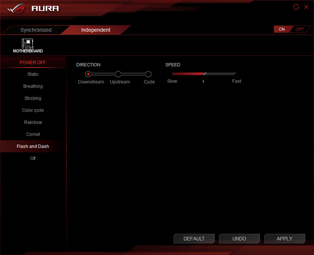Screen dimensions: 314x255
Task: Close the AURA window
Action: click(306, 7)
